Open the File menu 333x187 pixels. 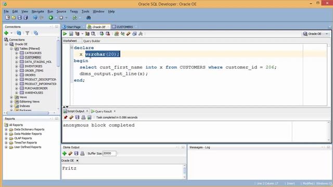6,11
